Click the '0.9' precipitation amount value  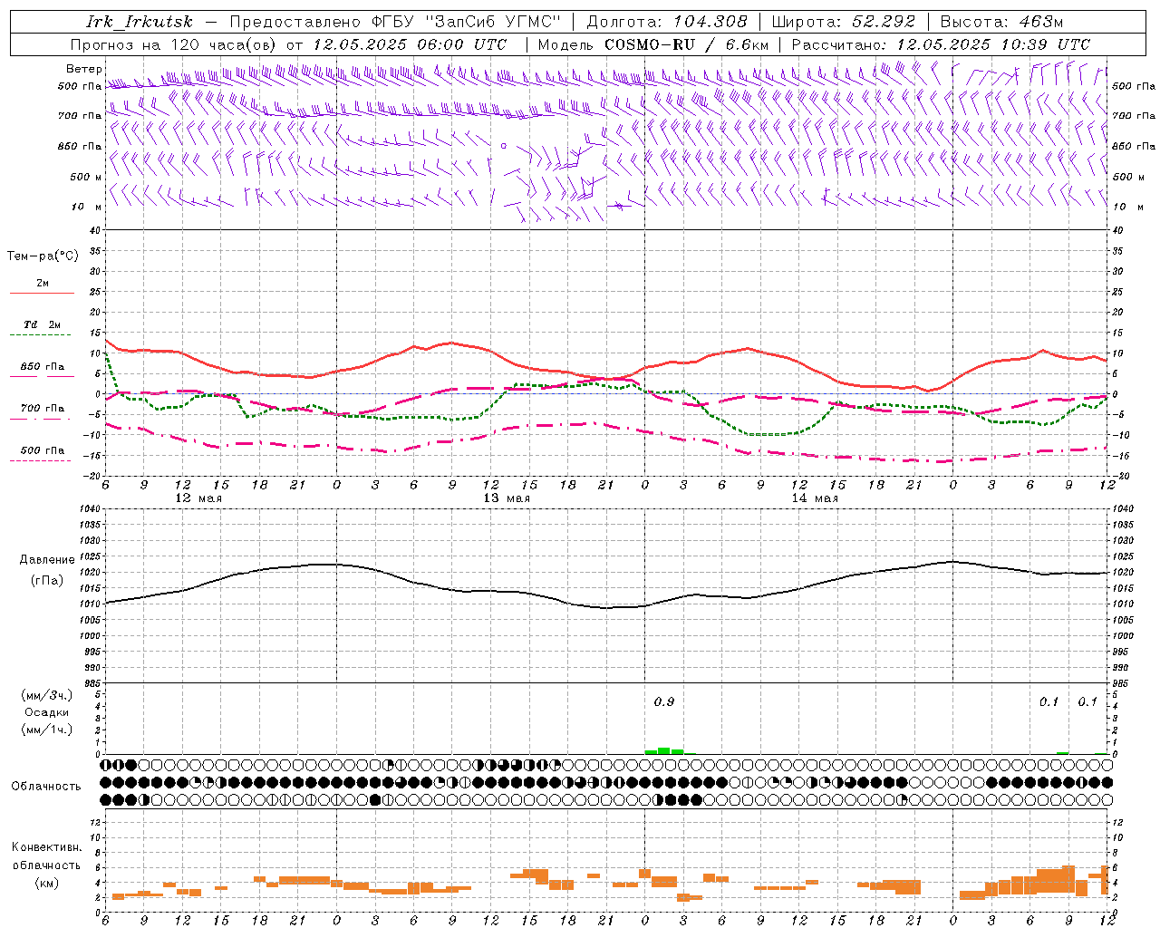664,701
